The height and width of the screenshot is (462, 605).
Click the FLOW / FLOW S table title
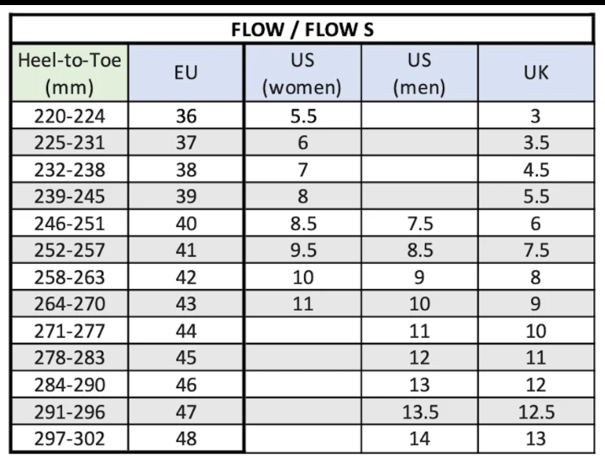click(302, 30)
